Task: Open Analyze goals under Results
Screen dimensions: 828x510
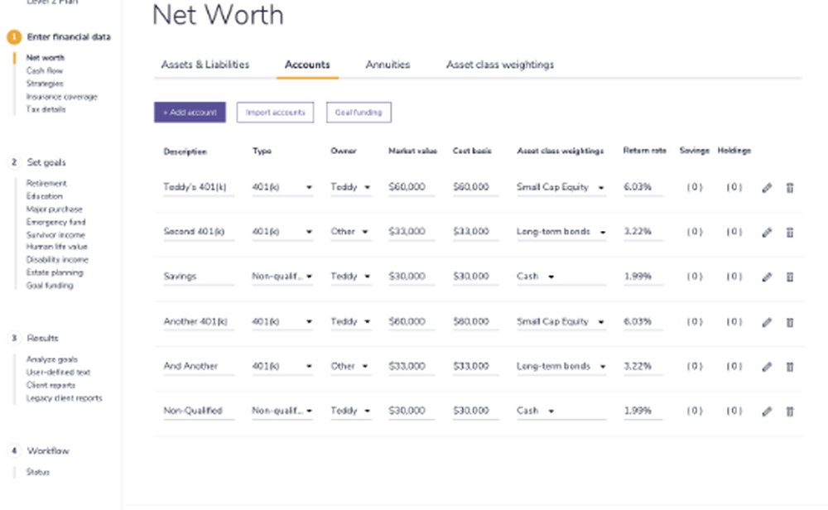Action: click(x=51, y=359)
